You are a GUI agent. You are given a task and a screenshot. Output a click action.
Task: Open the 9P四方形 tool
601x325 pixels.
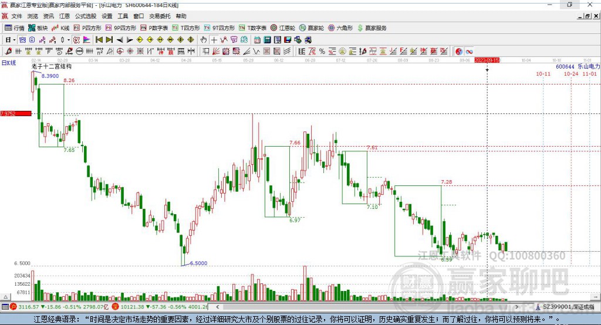[x=121, y=28]
